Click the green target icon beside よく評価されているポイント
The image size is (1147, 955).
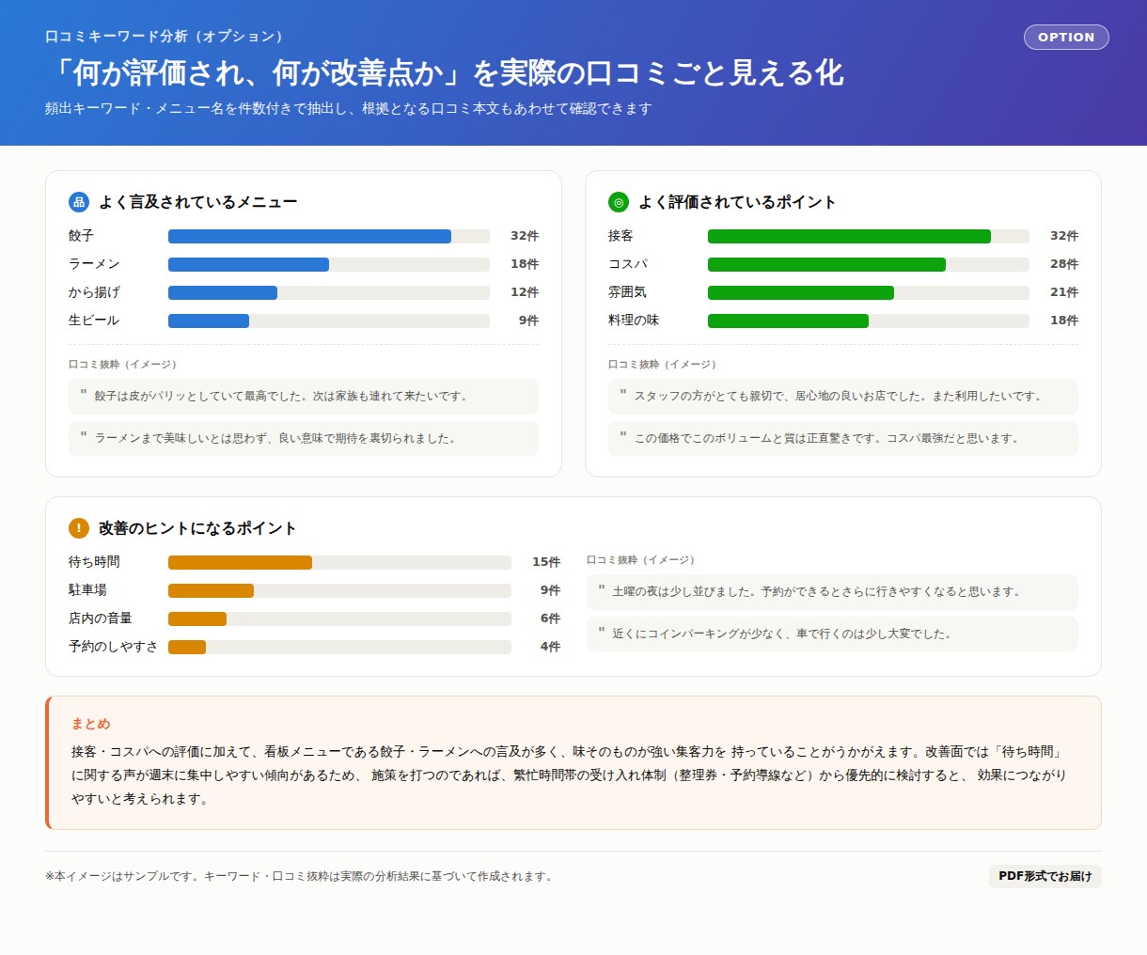coord(619,202)
